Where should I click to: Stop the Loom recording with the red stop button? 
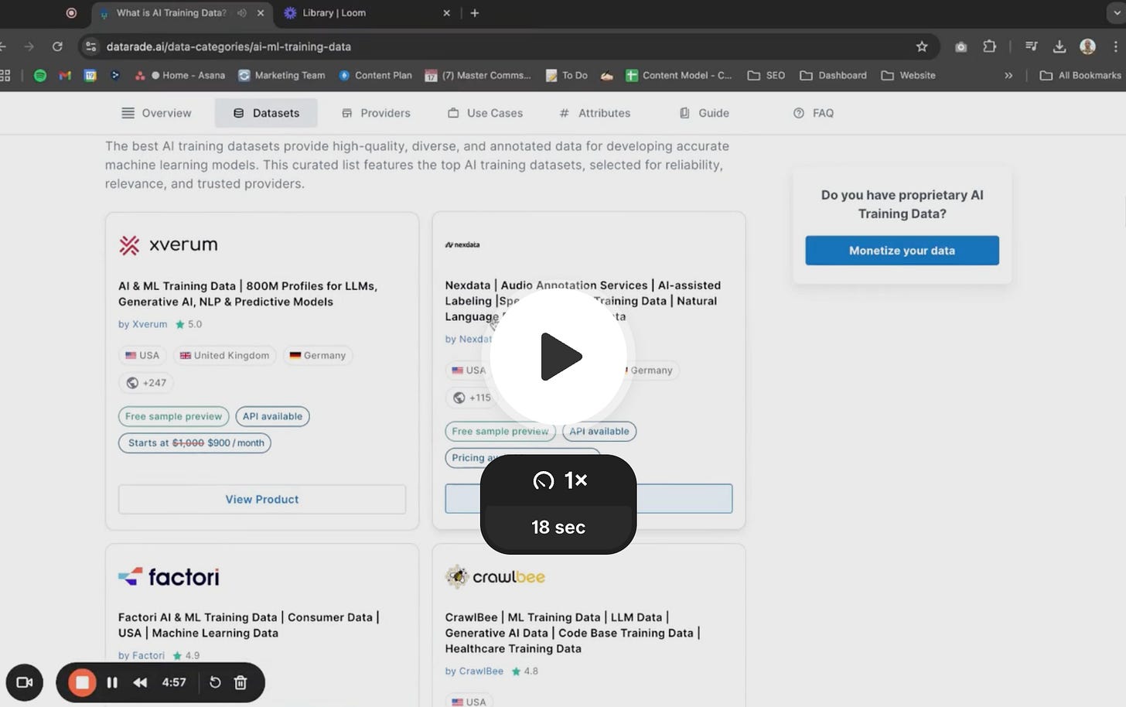[82, 682]
